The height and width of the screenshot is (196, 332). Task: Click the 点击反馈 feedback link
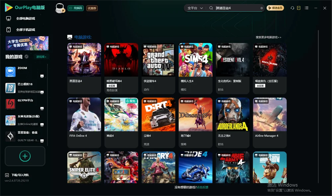click(x=203, y=187)
